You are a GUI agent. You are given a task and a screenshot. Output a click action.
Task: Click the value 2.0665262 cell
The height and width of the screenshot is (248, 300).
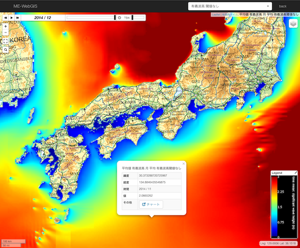[159, 195]
